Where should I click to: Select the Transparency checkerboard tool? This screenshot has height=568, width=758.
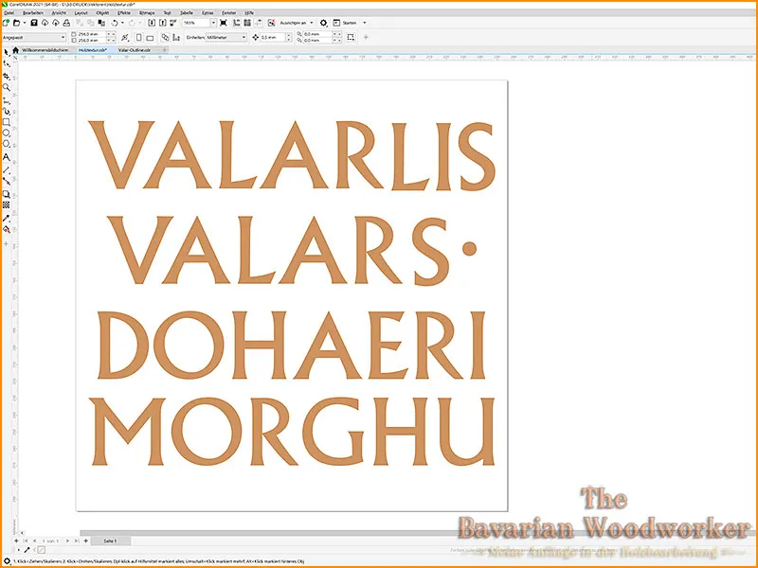7,205
